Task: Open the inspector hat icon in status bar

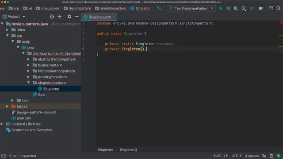Action: [272, 156]
